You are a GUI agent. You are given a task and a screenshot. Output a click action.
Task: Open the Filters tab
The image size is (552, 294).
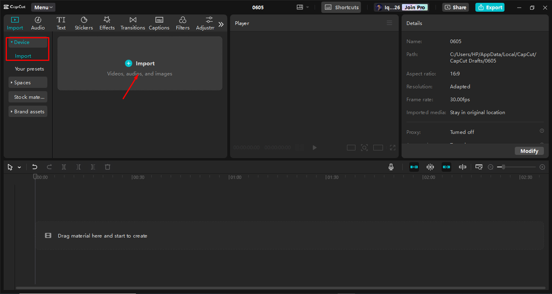point(182,23)
